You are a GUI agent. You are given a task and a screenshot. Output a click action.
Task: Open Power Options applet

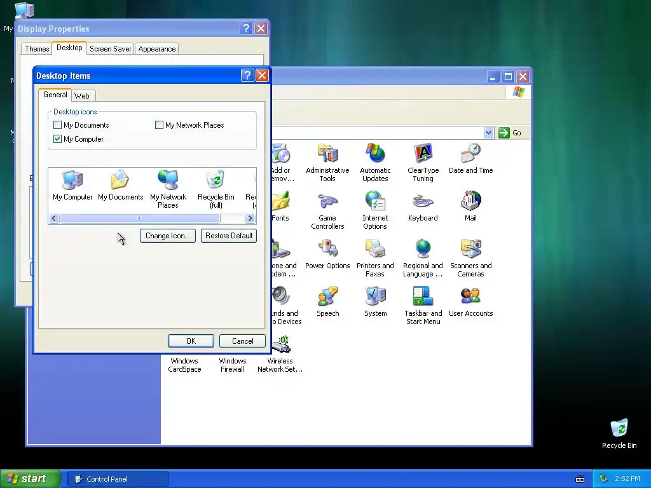click(x=327, y=254)
